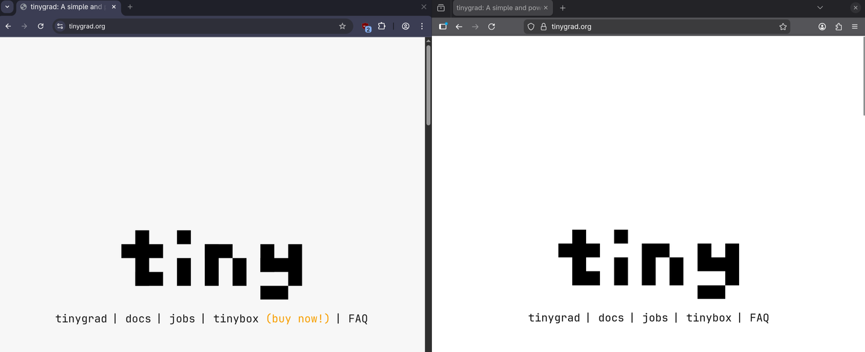Open the Chrome profile avatar icon

405,26
